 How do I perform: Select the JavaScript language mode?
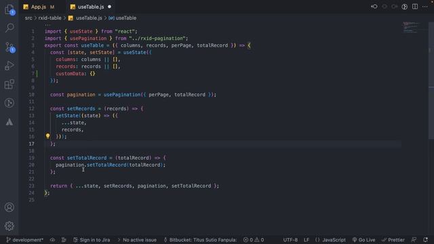[330, 240]
